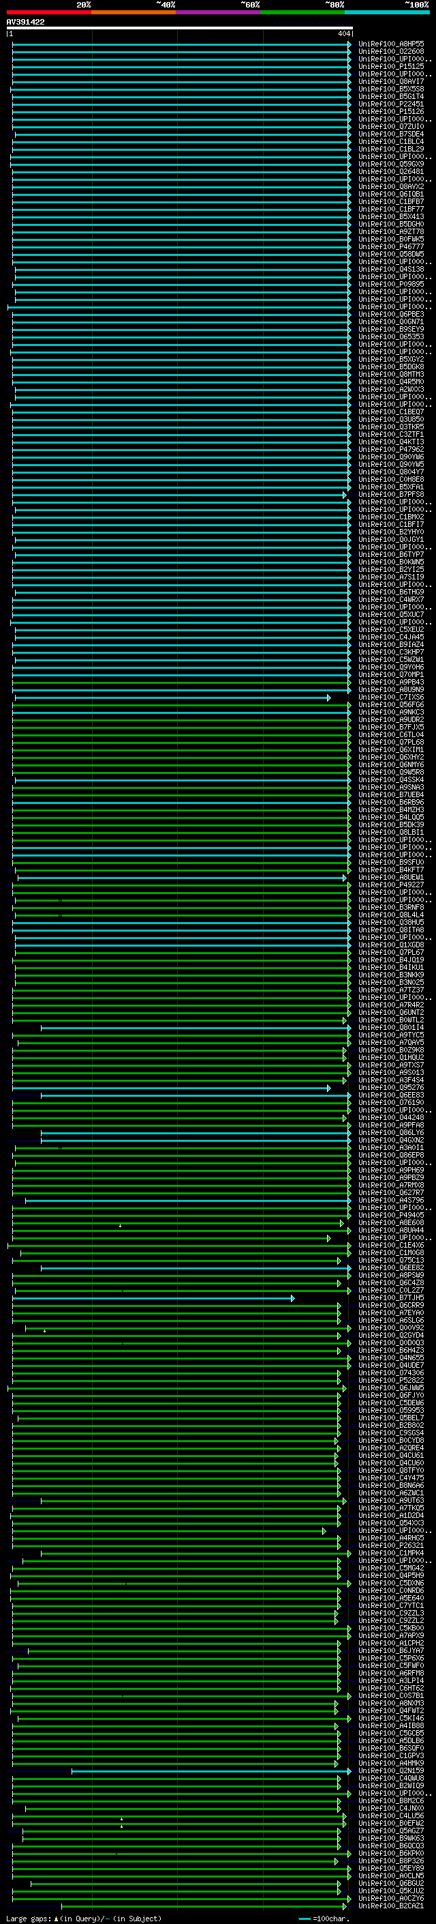Select hit UniRef100_C6TL04
This screenshot has height=1924, width=436.
[391, 735]
